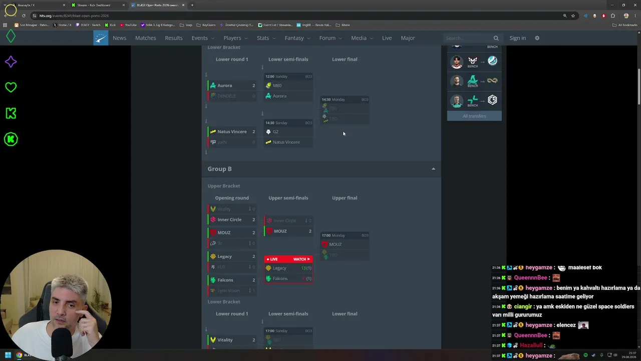Click the Inner Circle team logo in Opening round
Screen dimensions: 641x361
213,220
